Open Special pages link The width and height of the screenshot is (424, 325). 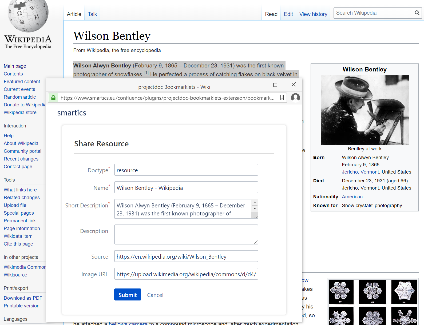[x=19, y=213]
